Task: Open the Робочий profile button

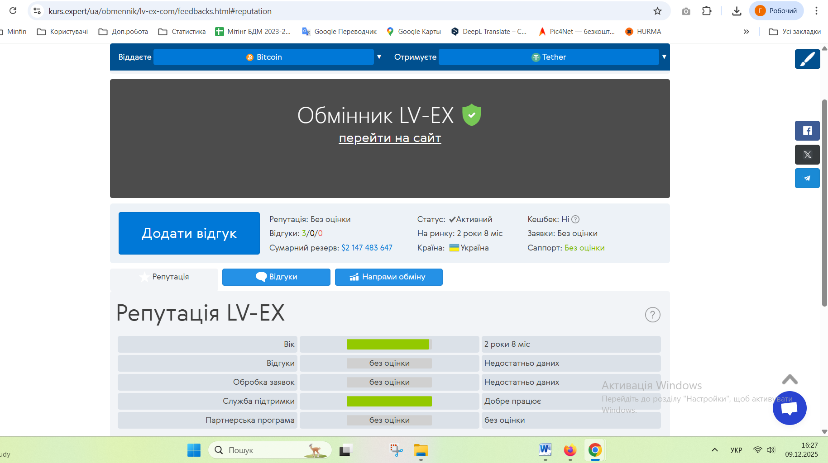Action: pyautogui.click(x=776, y=11)
